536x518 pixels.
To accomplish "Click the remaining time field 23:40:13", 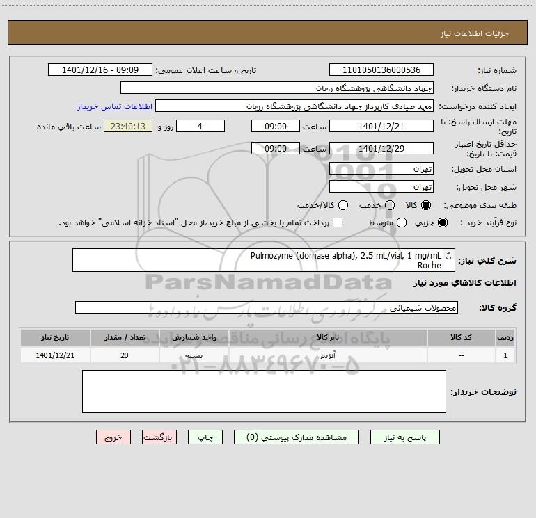I will (x=128, y=126).
